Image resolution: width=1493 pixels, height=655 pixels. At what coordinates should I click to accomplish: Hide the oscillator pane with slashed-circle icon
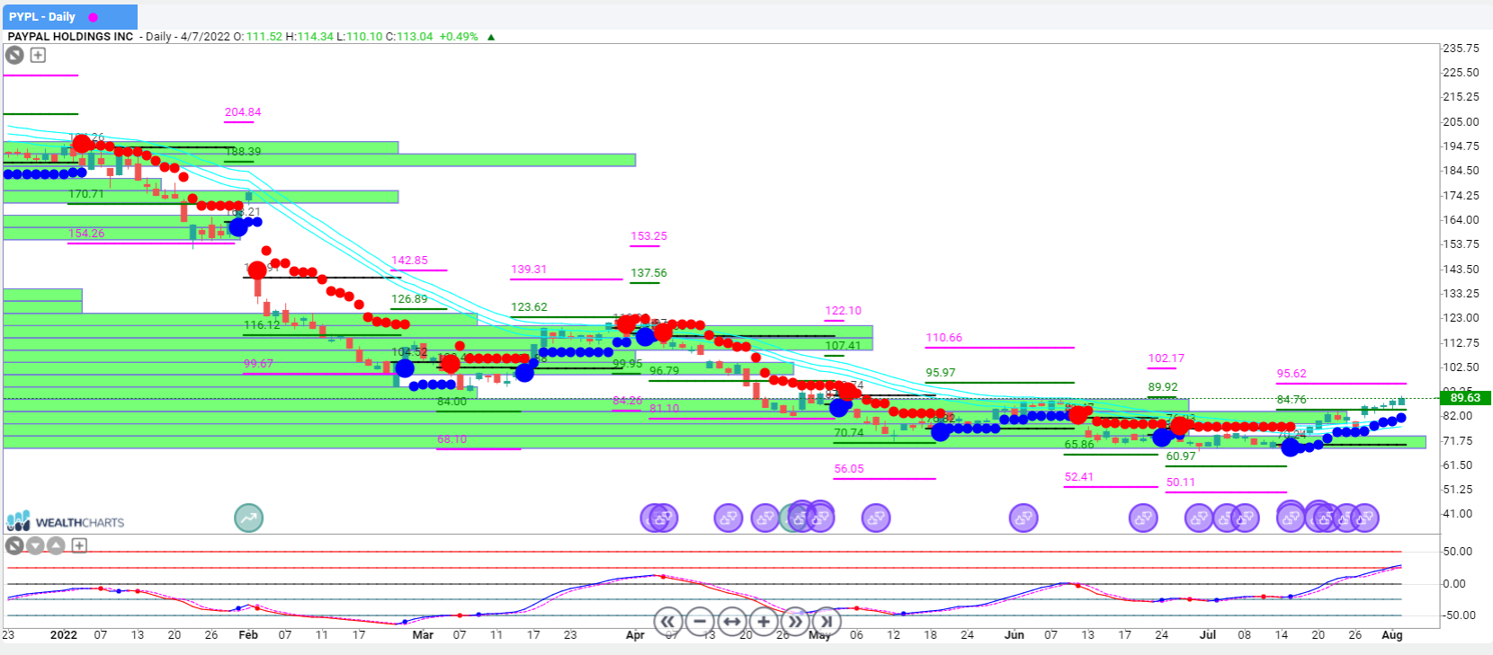click(14, 545)
